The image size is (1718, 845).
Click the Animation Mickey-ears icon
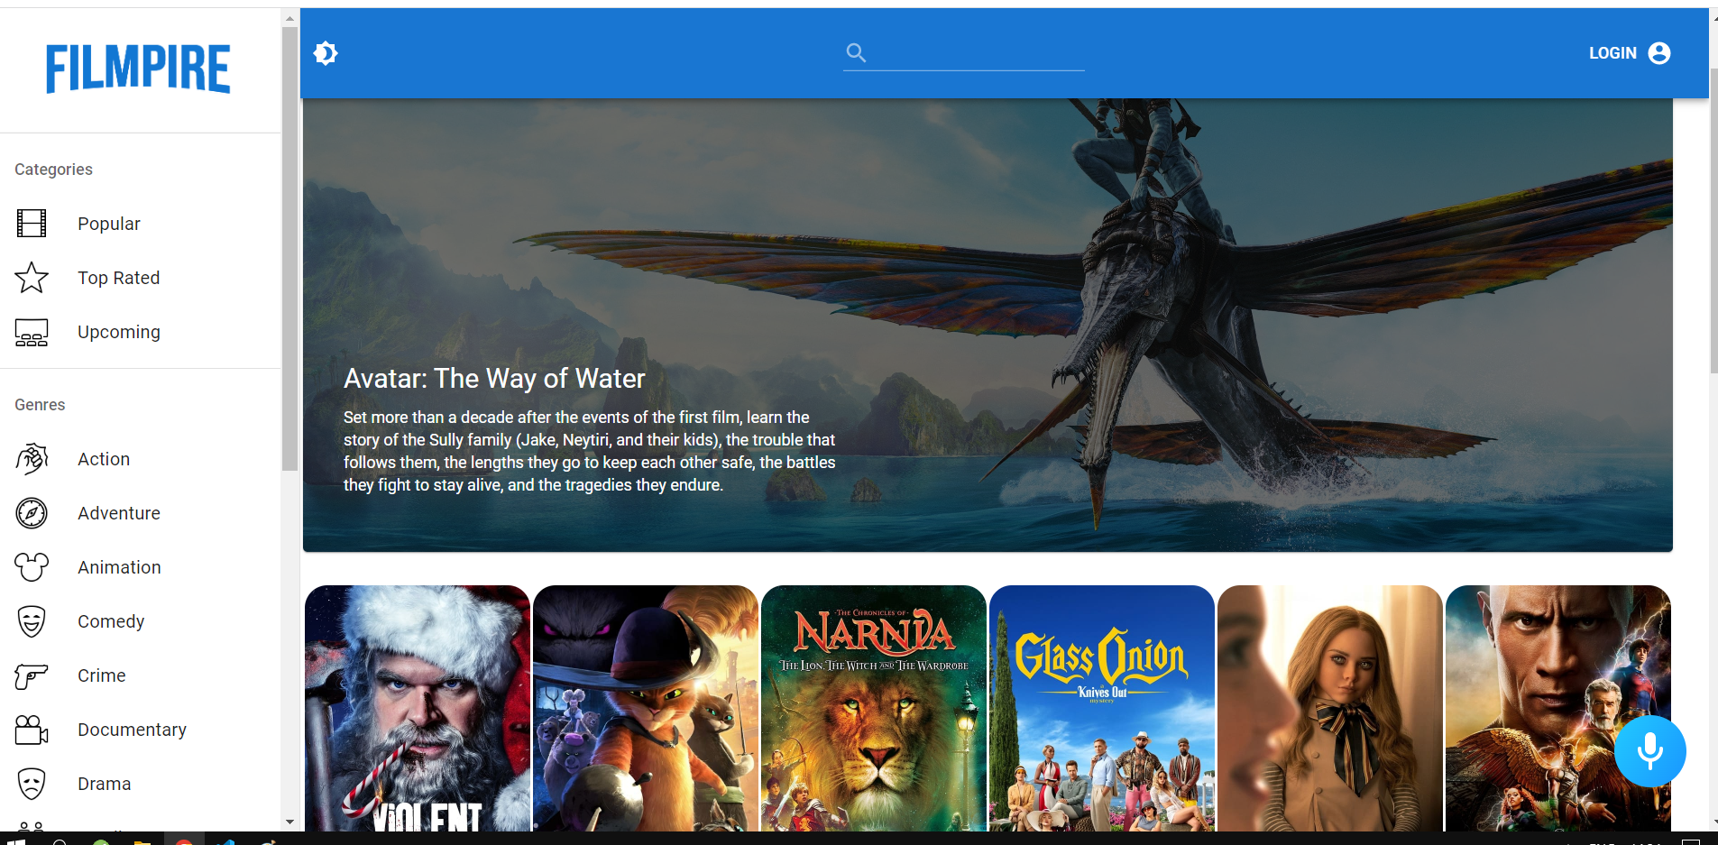tap(31, 566)
